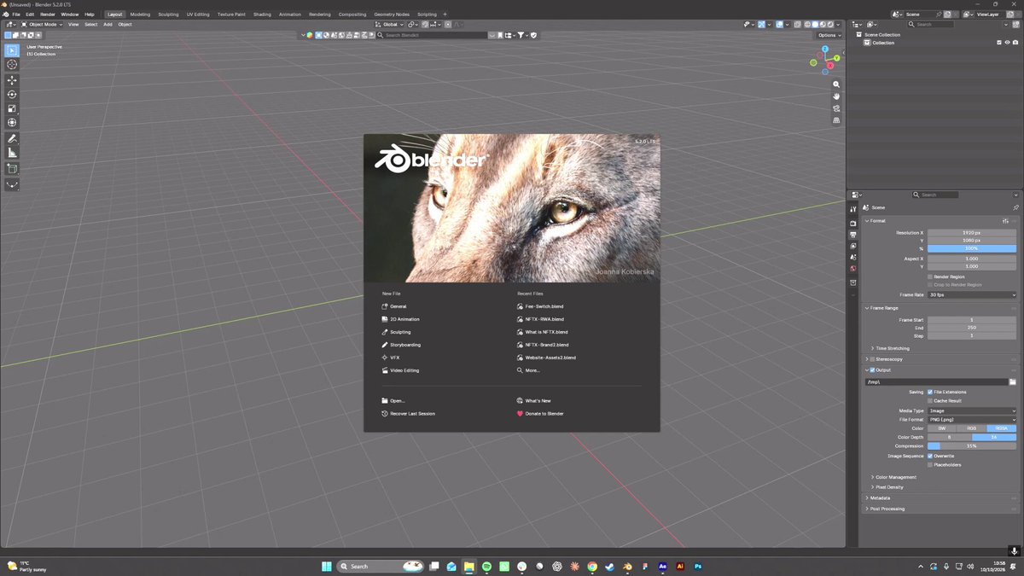Open Fee-Switch.blend from recent files
Viewport: 1024px width, 576px height.
pyautogui.click(x=544, y=306)
